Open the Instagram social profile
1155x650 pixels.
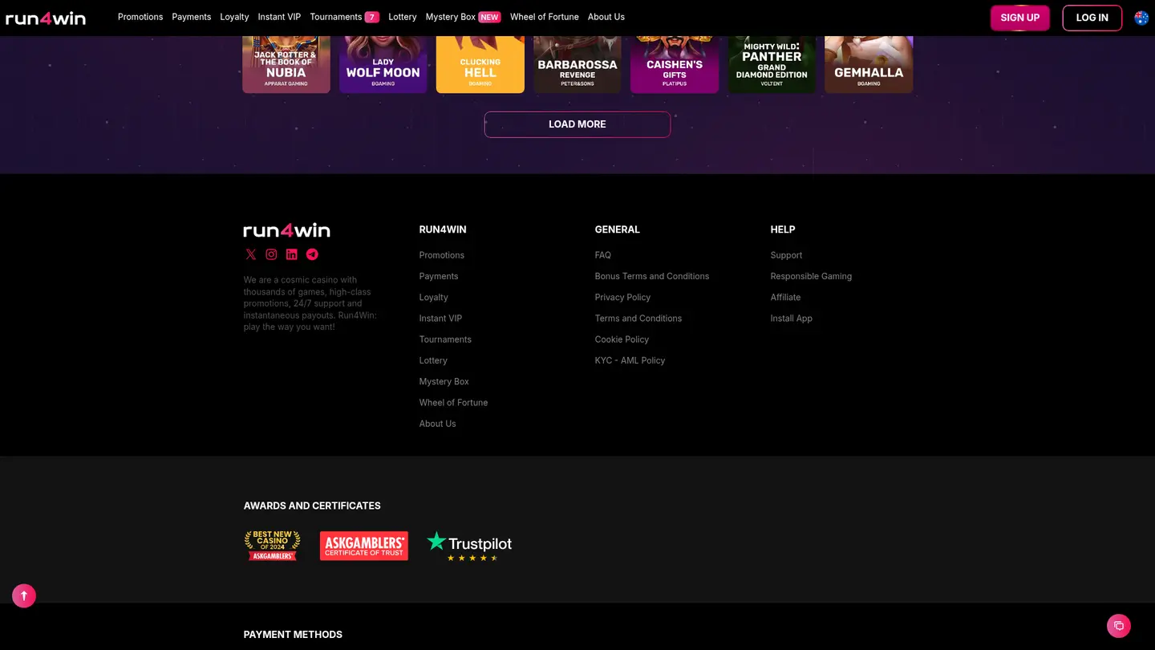pyautogui.click(x=271, y=254)
